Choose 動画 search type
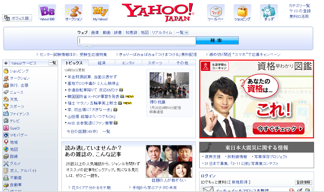 pos(107,33)
